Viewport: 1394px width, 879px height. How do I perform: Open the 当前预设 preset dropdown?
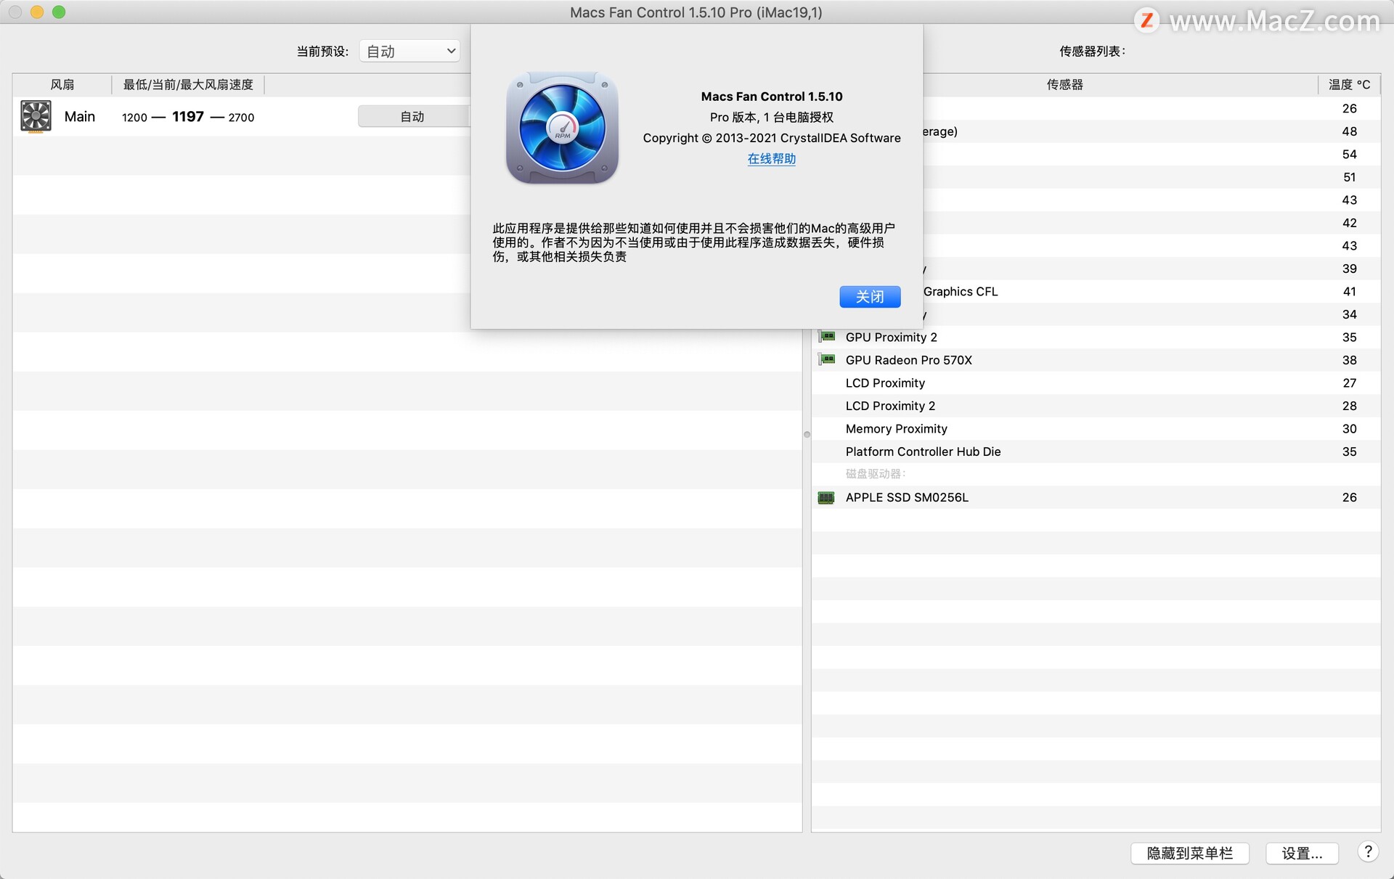(x=409, y=50)
